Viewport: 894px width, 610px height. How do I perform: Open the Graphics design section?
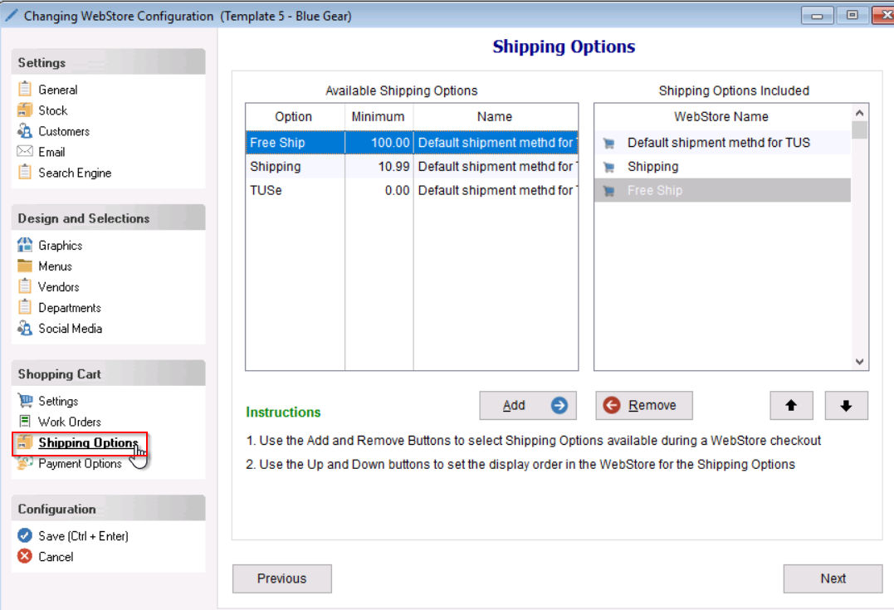point(60,246)
